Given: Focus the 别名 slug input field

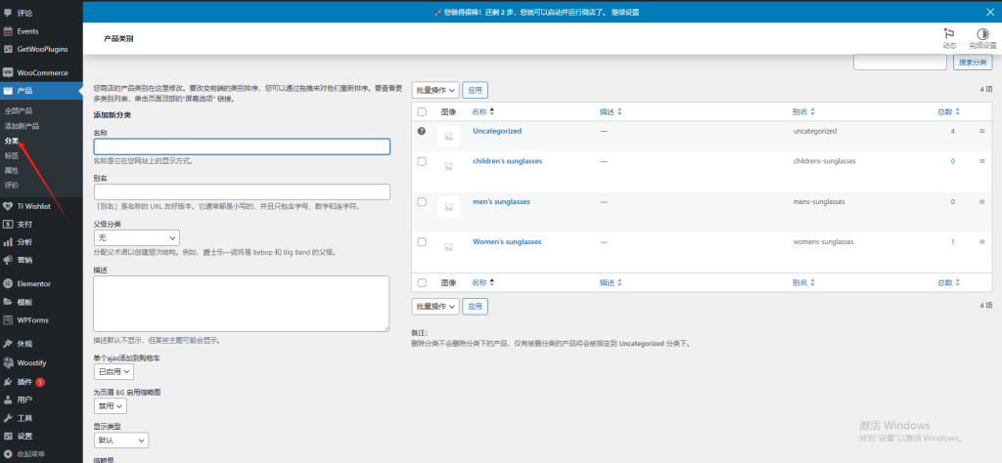Looking at the screenshot, I should pyautogui.click(x=242, y=192).
